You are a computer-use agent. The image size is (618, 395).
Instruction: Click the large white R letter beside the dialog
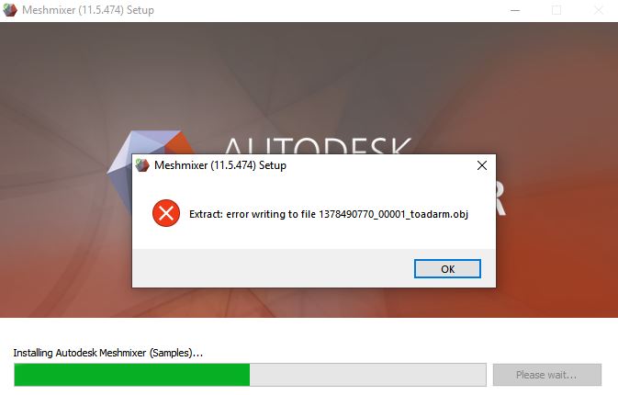[x=500, y=200]
